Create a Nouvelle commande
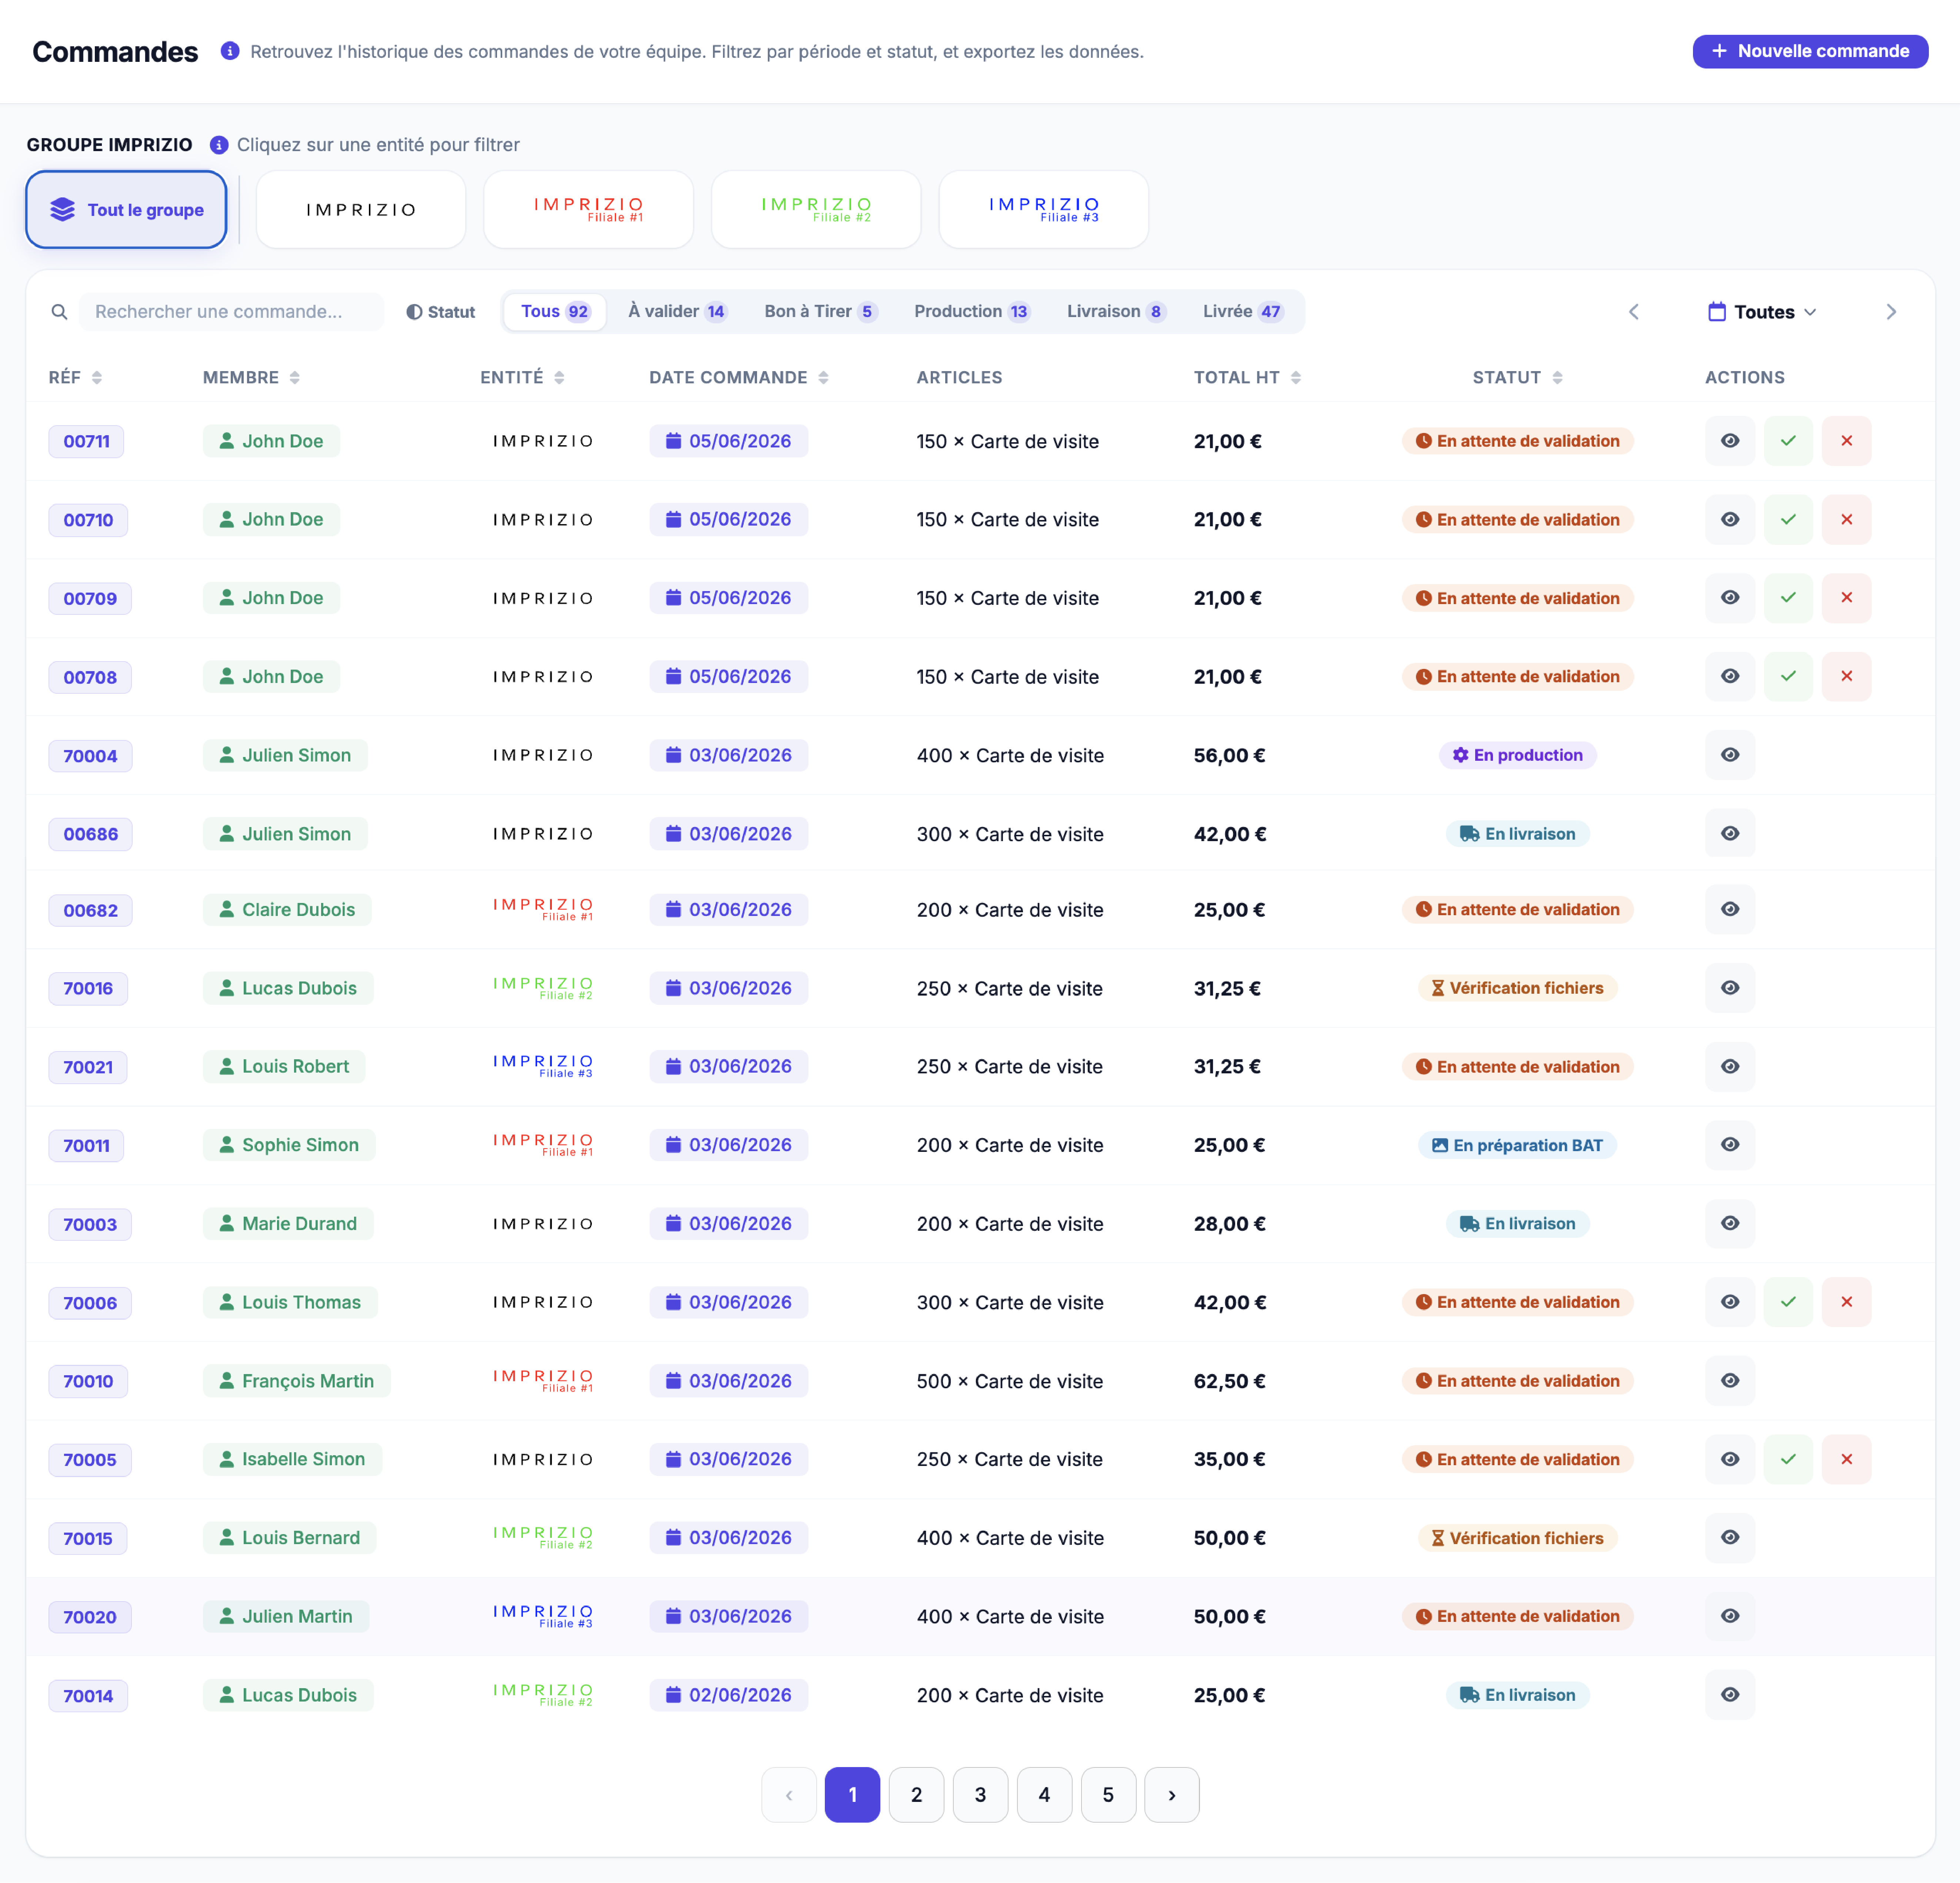Screen dimensions: 1960x1883 click(x=1810, y=51)
